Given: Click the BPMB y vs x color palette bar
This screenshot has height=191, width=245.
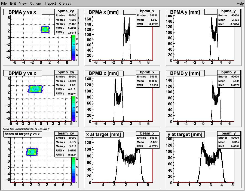Looking at the screenshot, I should tap(73, 109).
